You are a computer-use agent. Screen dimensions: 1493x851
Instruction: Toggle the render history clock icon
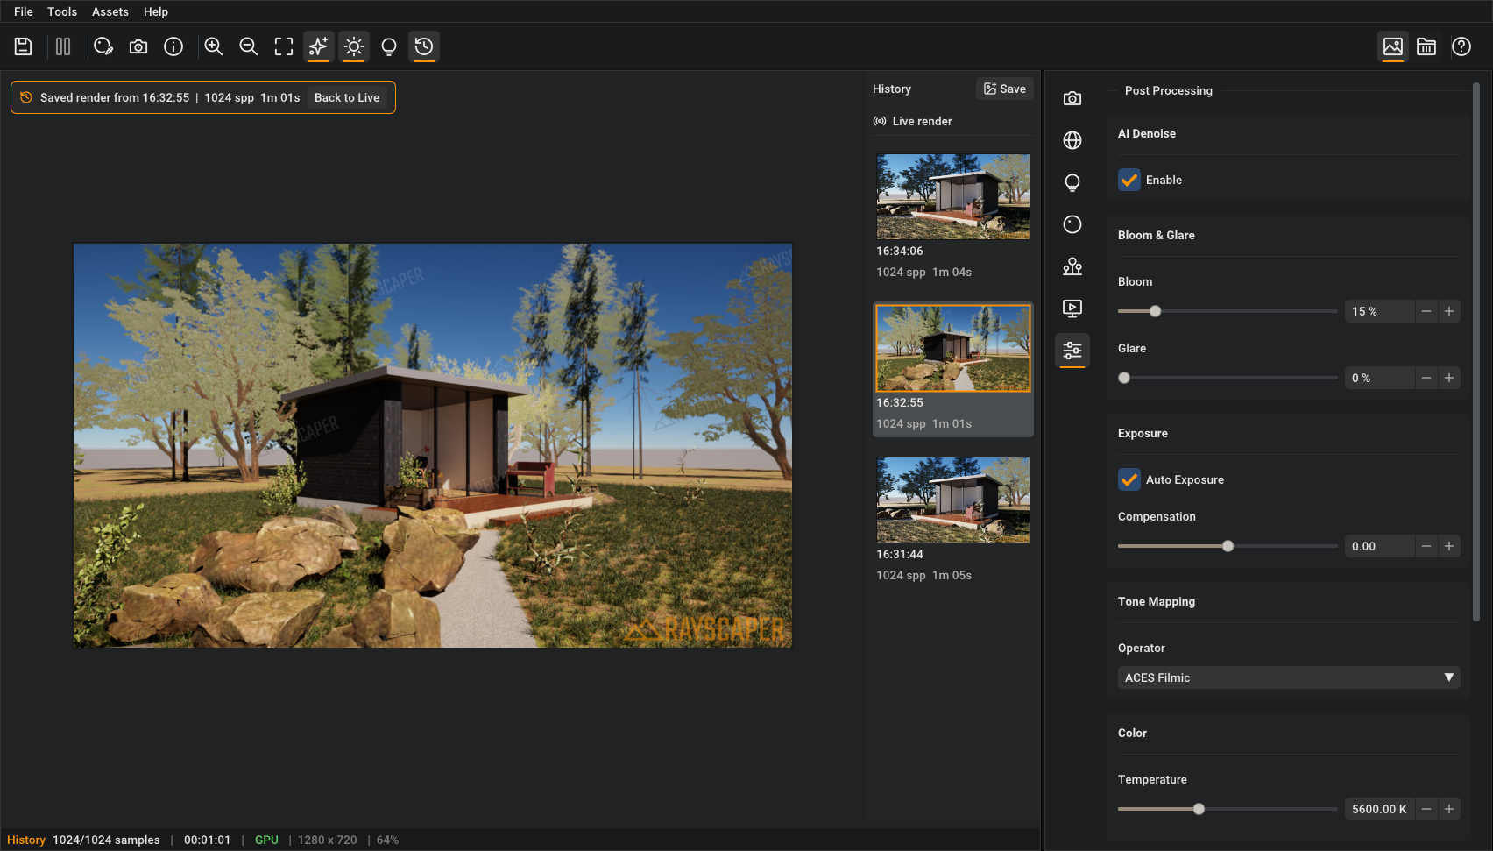point(424,46)
